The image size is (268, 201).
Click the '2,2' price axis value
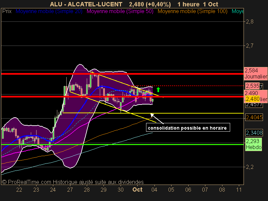tap(250, 167)
